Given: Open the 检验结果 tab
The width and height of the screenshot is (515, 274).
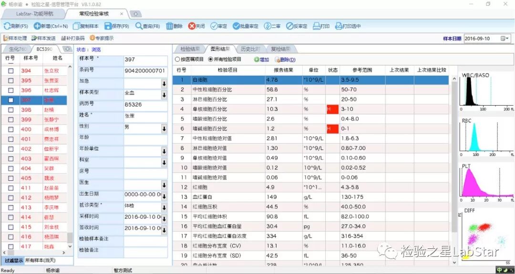Looking at the screenshot, I should pos(190,49).
